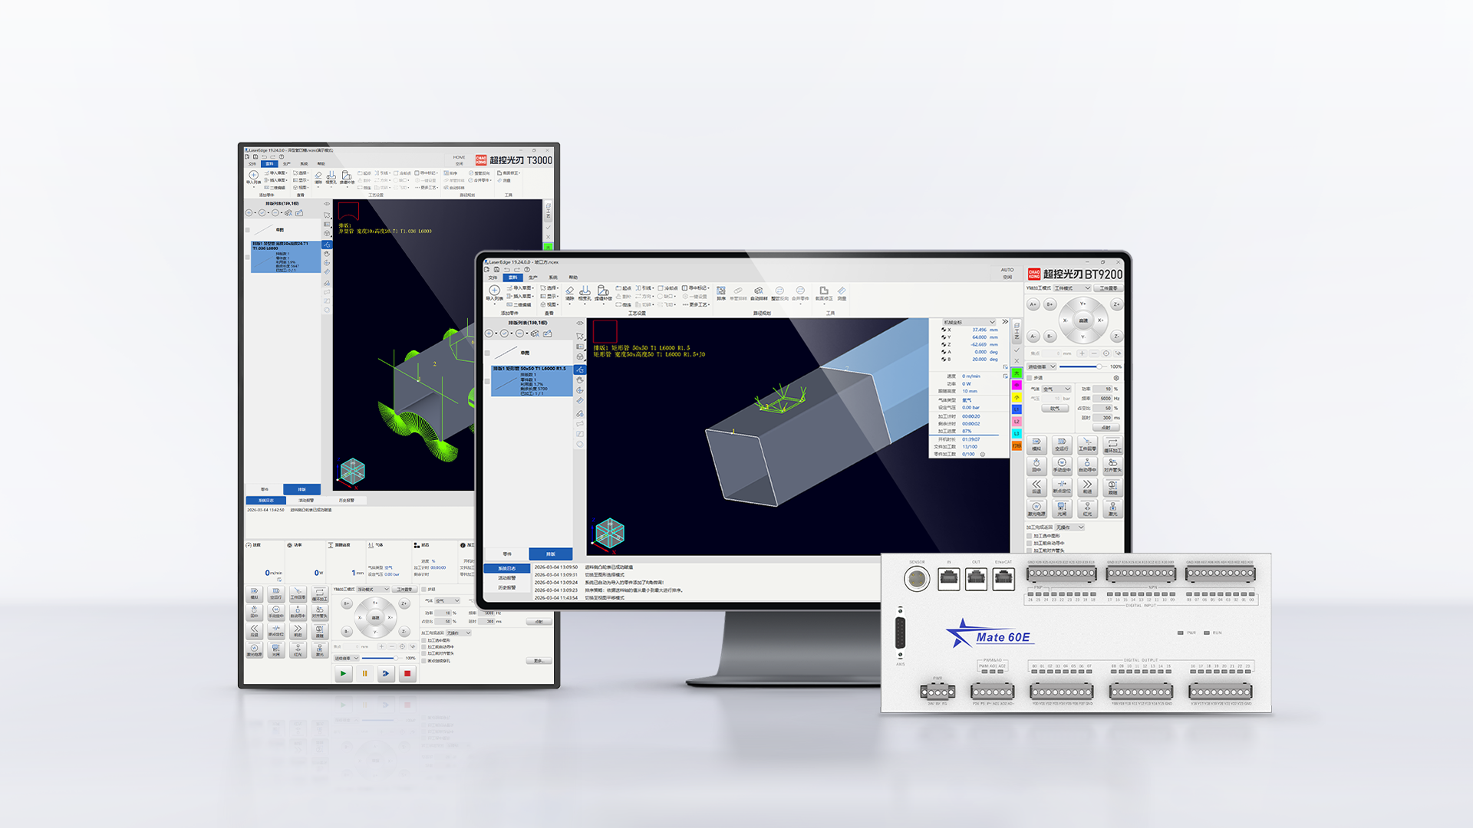Click 红光 red light icon on BT9200 screen
This screenshot has height=828, width=1473.
point(1087,508)
